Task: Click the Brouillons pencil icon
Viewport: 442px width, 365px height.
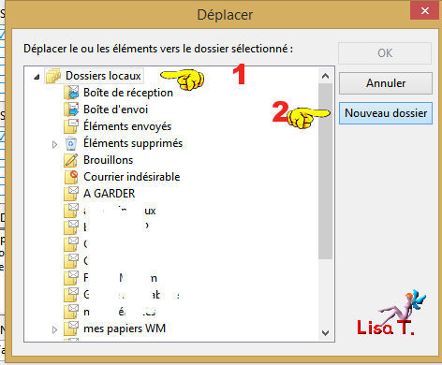Action: (71, 160)
